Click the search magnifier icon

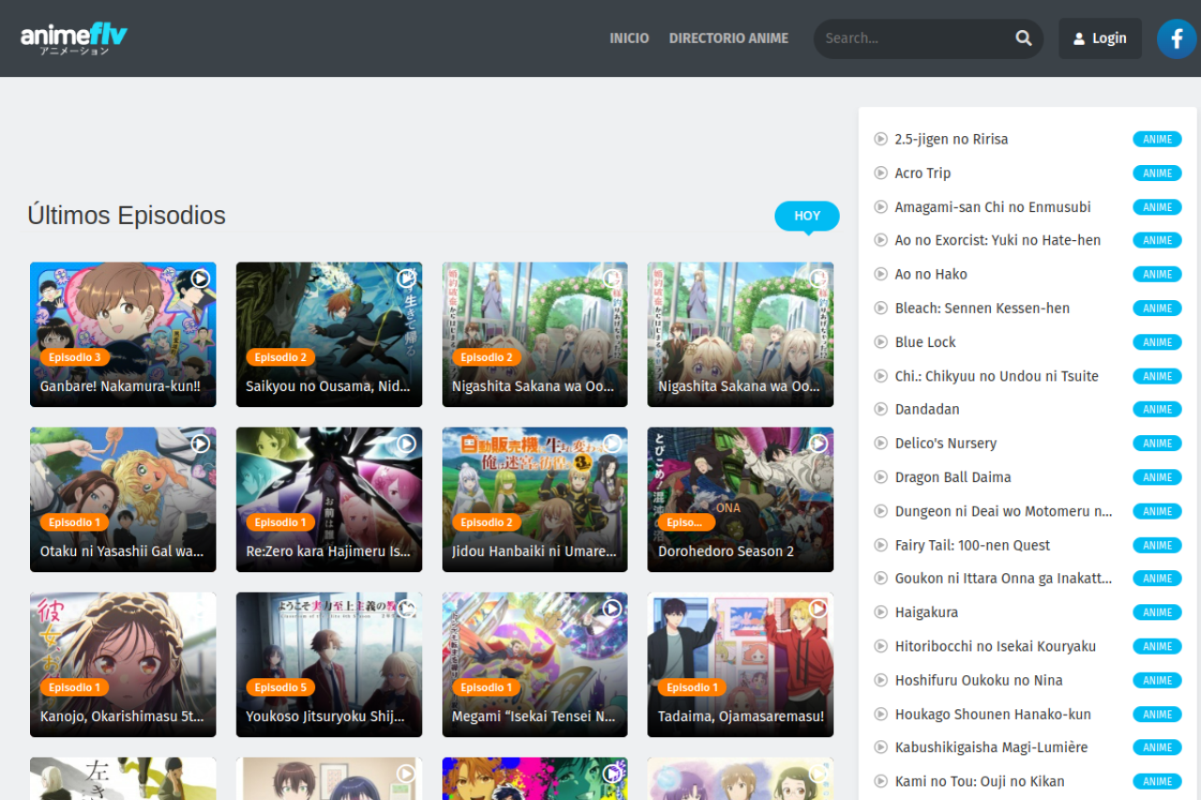click(1023, 38)
